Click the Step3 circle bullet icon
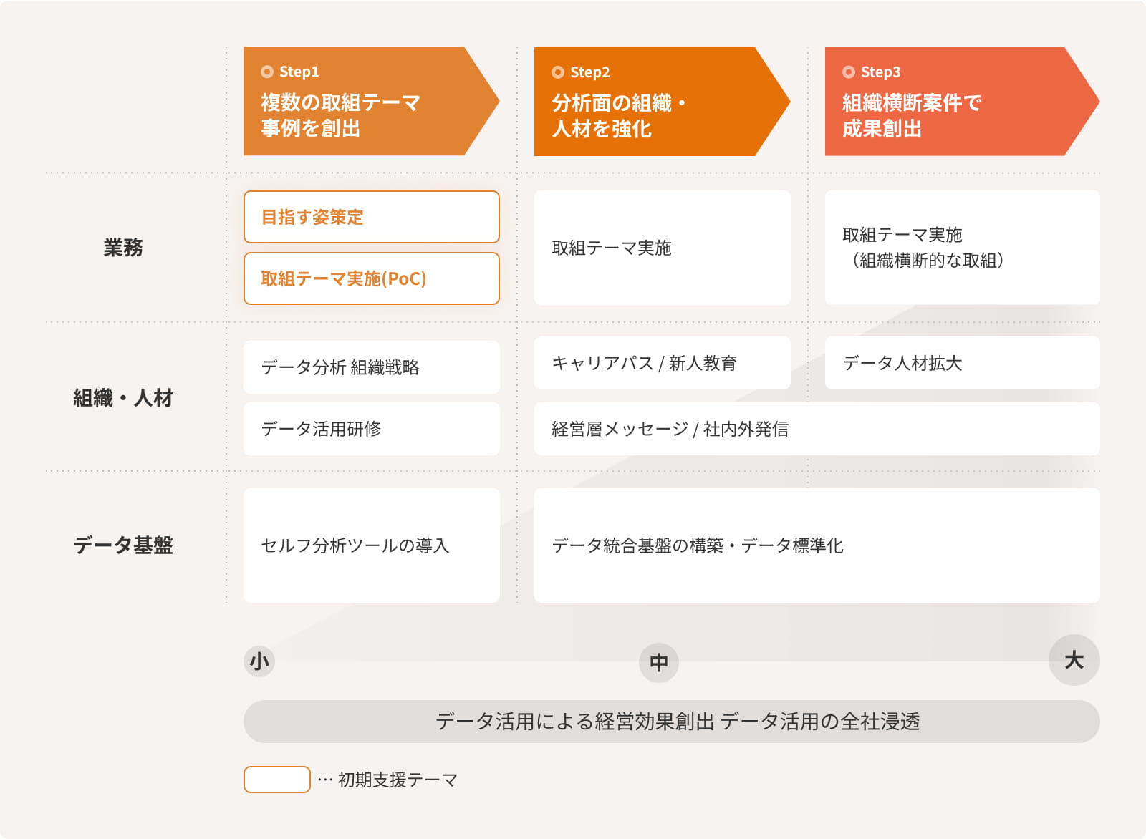The height and width of the screenshot is (839, 1146). tap(849, 72)
